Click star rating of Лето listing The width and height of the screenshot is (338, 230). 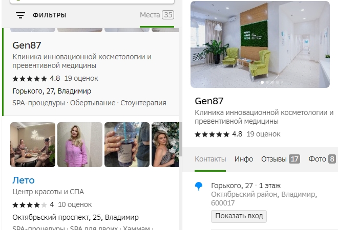pyautogui.click(x=30, y=204)
